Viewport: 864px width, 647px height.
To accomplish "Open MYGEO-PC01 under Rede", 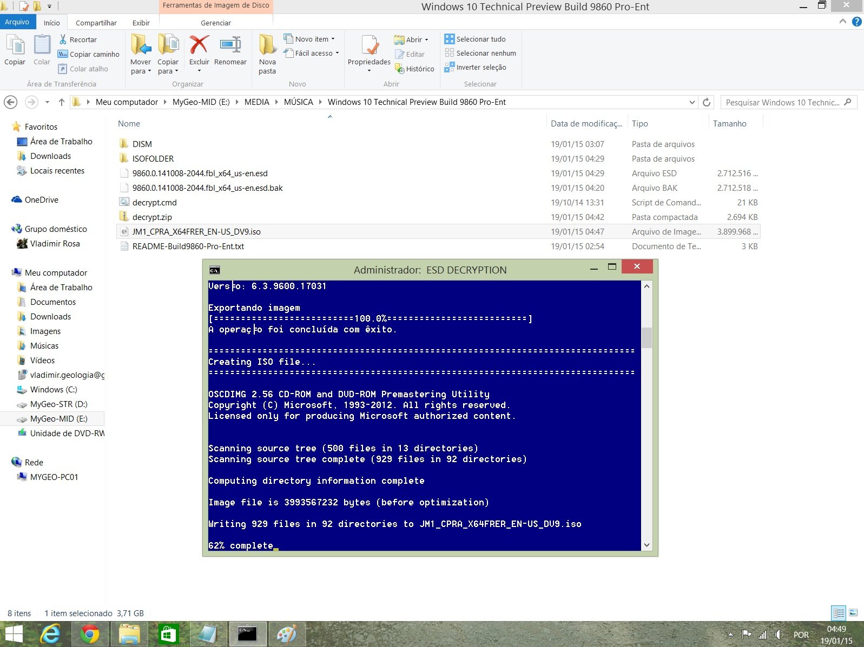I will coord(54,477).
